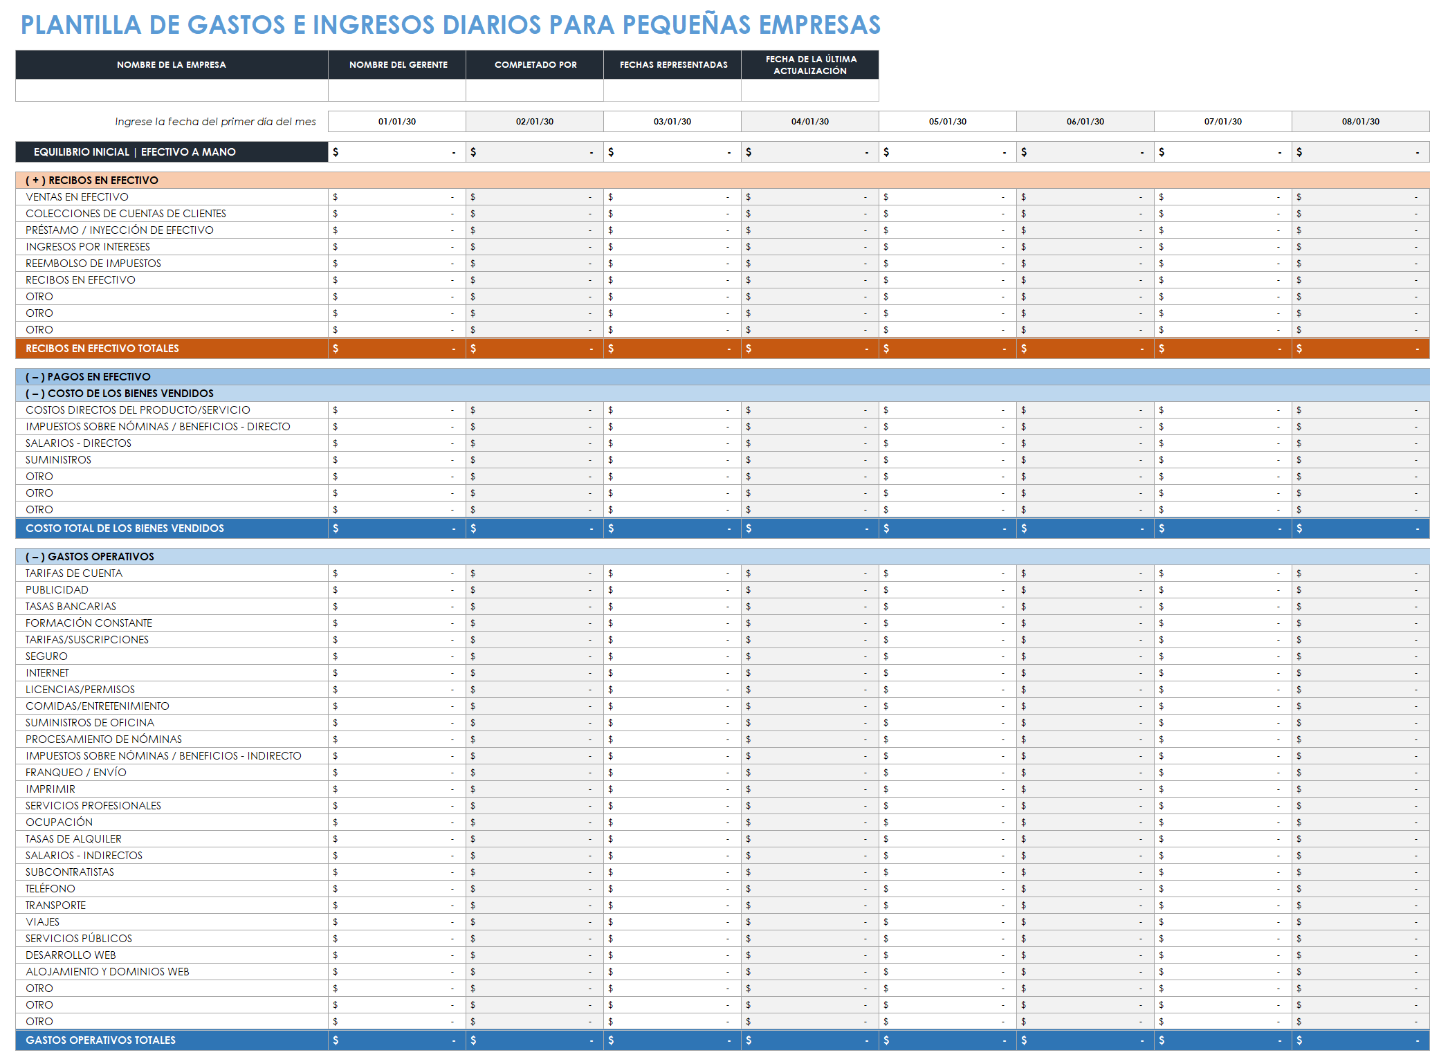Select the ( – ) GASTOS OPERATIVOS header
This screenshot has width=1430, height=1057.
pos(722,556)
